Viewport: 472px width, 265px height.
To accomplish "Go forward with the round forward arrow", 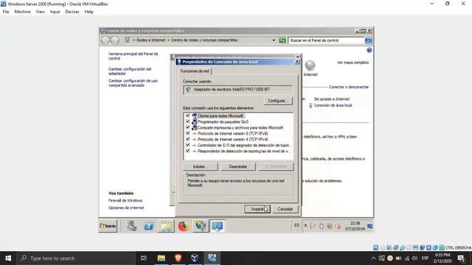I will (115, 40).
